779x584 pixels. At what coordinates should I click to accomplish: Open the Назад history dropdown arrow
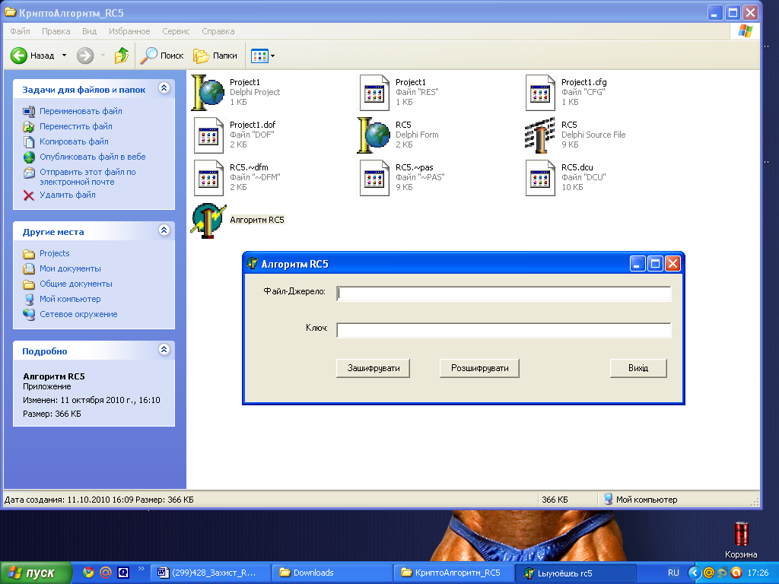[x=64, y=56]
